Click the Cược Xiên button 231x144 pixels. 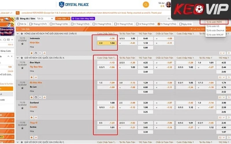63,18
